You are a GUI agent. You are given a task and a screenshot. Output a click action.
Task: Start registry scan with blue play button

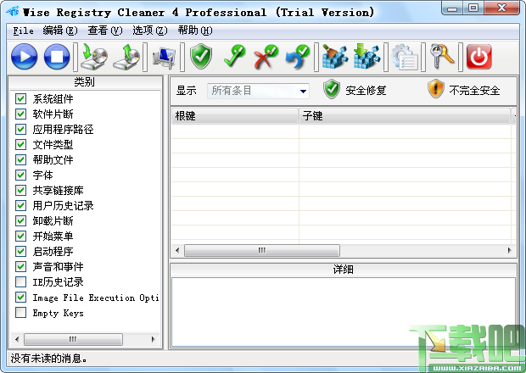pos(24,57)
